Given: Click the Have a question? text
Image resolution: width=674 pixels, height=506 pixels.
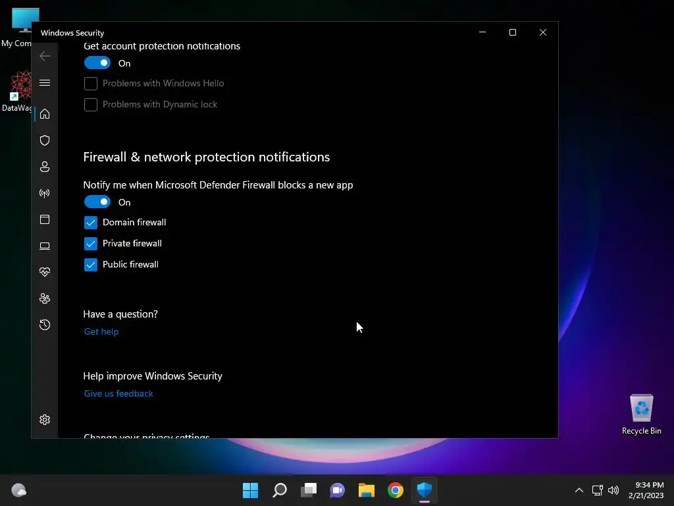Looking at the screenshot, I should 120,314.
